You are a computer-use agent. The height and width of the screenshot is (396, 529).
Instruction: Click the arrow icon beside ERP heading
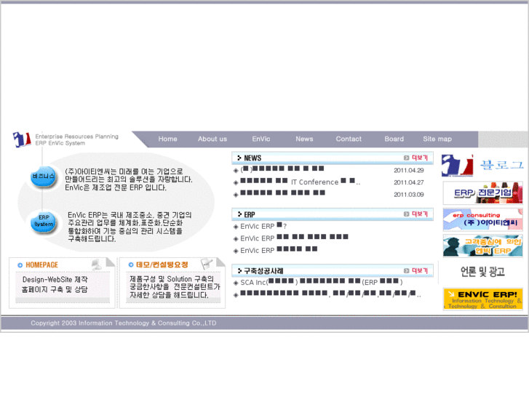point(239,214)
